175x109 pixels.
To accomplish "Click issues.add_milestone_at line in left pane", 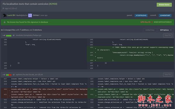I will point(43,100).
